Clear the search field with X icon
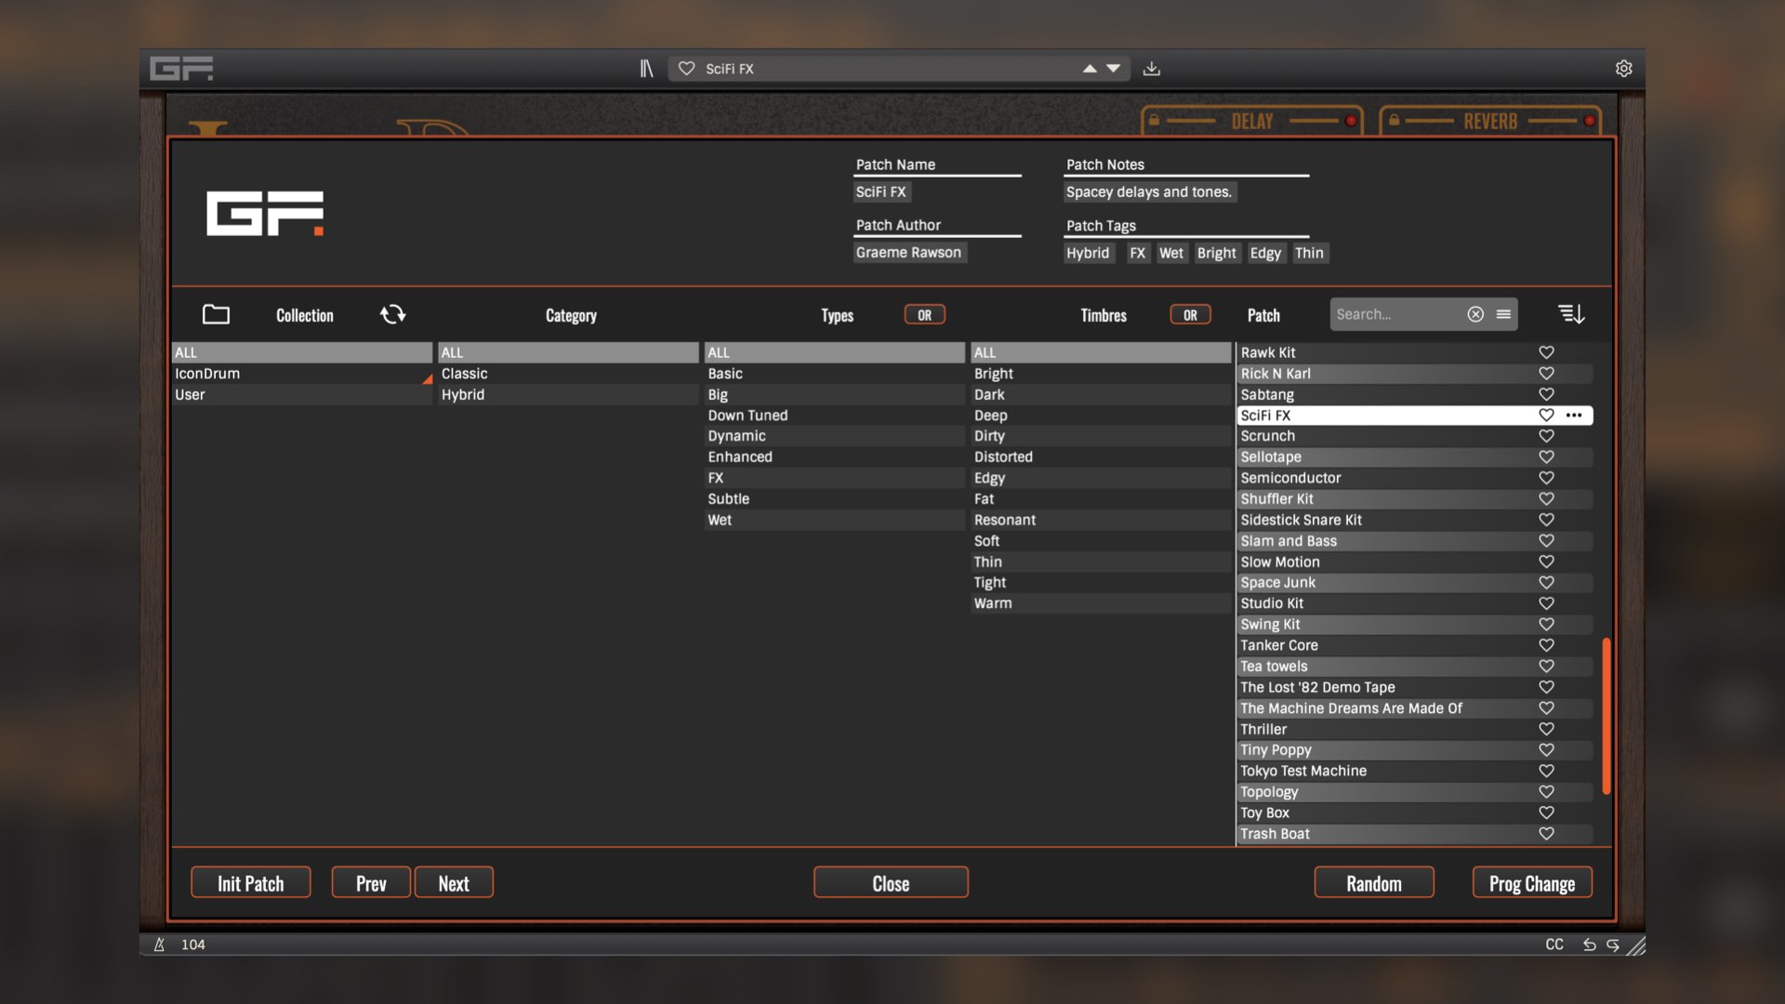Viewport: 1785px width, 1004px height. click(x=1475, y=314)
